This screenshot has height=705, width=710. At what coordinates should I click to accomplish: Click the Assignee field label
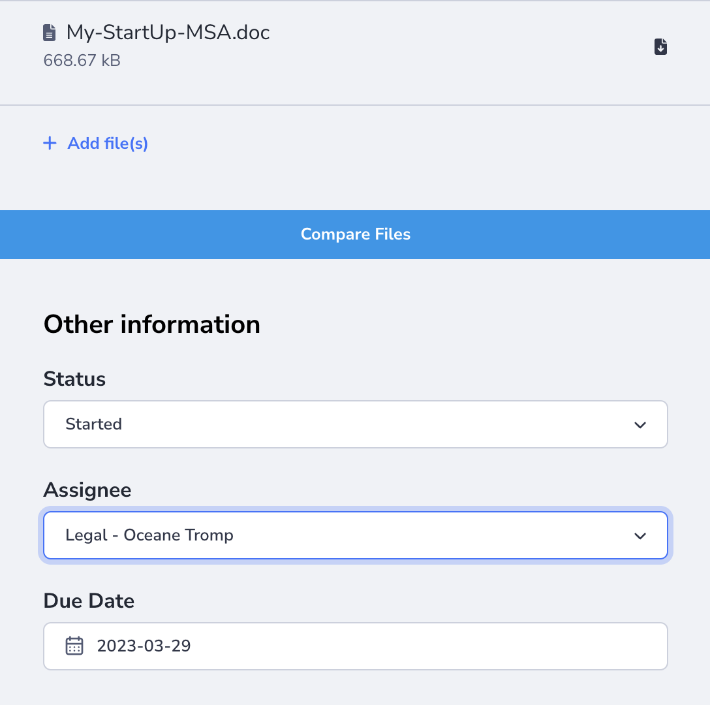(87, 490)
